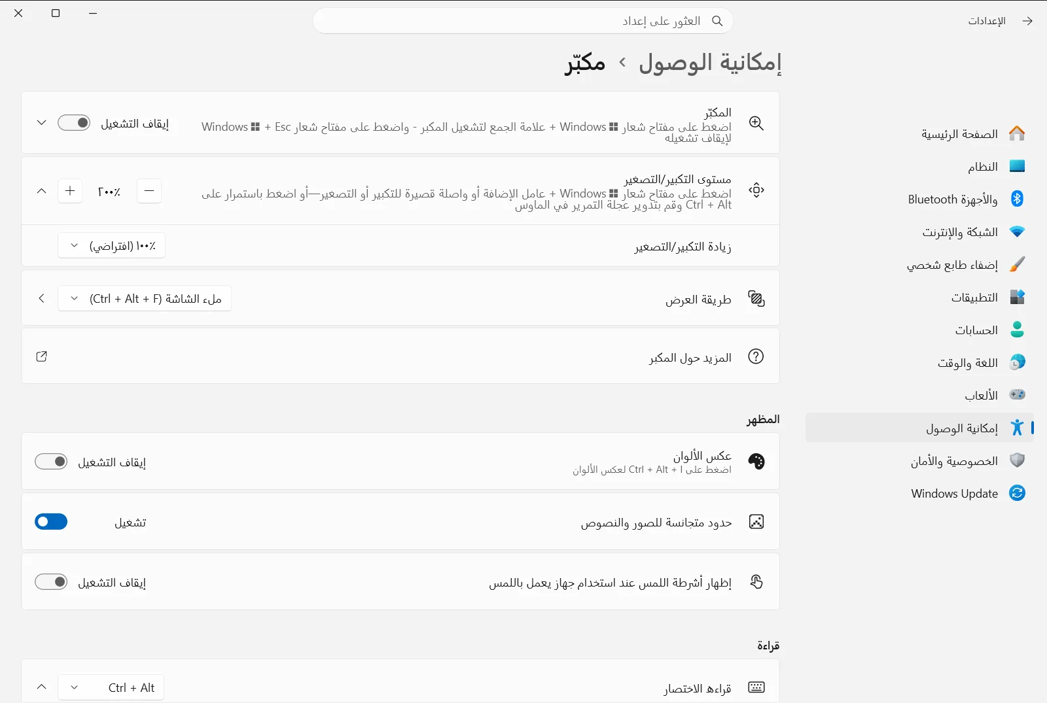The height and width of the screenshot is (703, 1047).
Task: Click the help question mark icon
Action: pyautogui.click(x=756, y=356)
